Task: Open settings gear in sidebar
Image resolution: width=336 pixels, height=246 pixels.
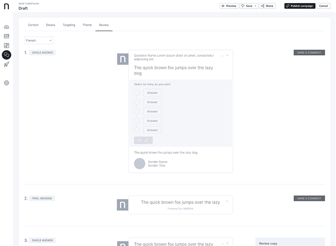Action: click(7, 83)
